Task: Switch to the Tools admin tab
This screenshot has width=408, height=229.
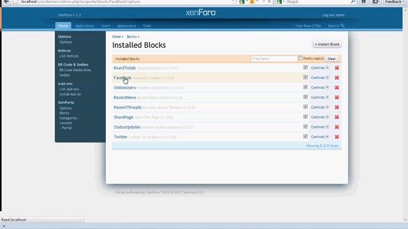Action: click(147, 26)
